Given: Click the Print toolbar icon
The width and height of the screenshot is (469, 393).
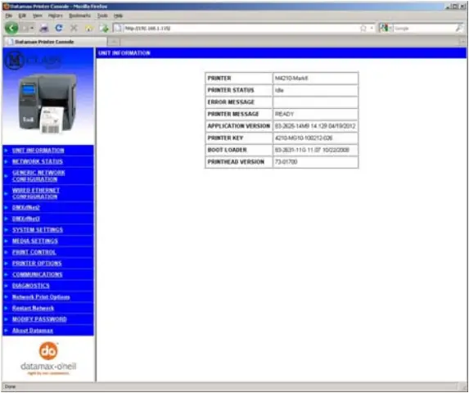Looking at the screenshot, I should (x=44, y=28).
